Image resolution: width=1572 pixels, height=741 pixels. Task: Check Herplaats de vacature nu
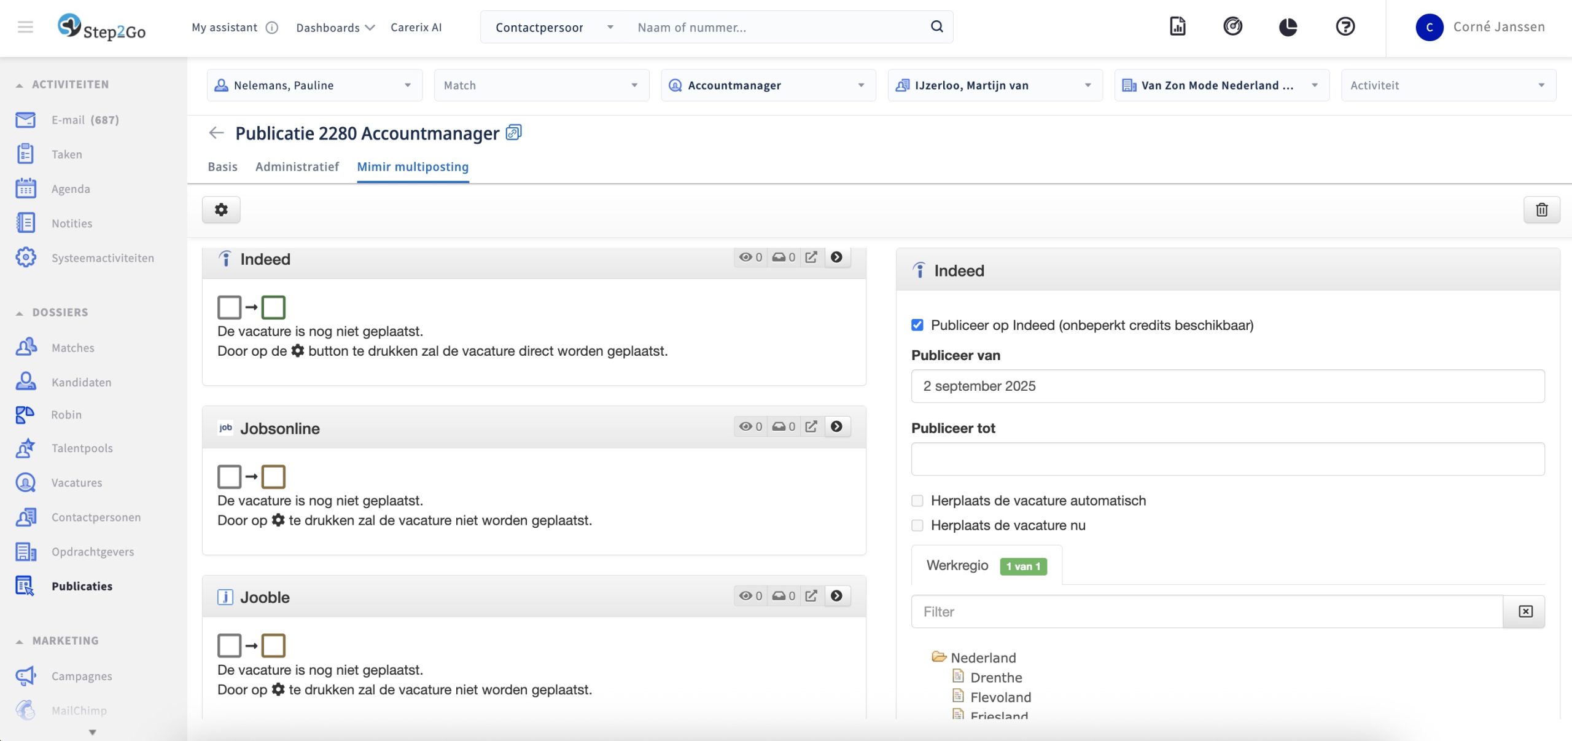pyautogui.click(x=917, y=525)
